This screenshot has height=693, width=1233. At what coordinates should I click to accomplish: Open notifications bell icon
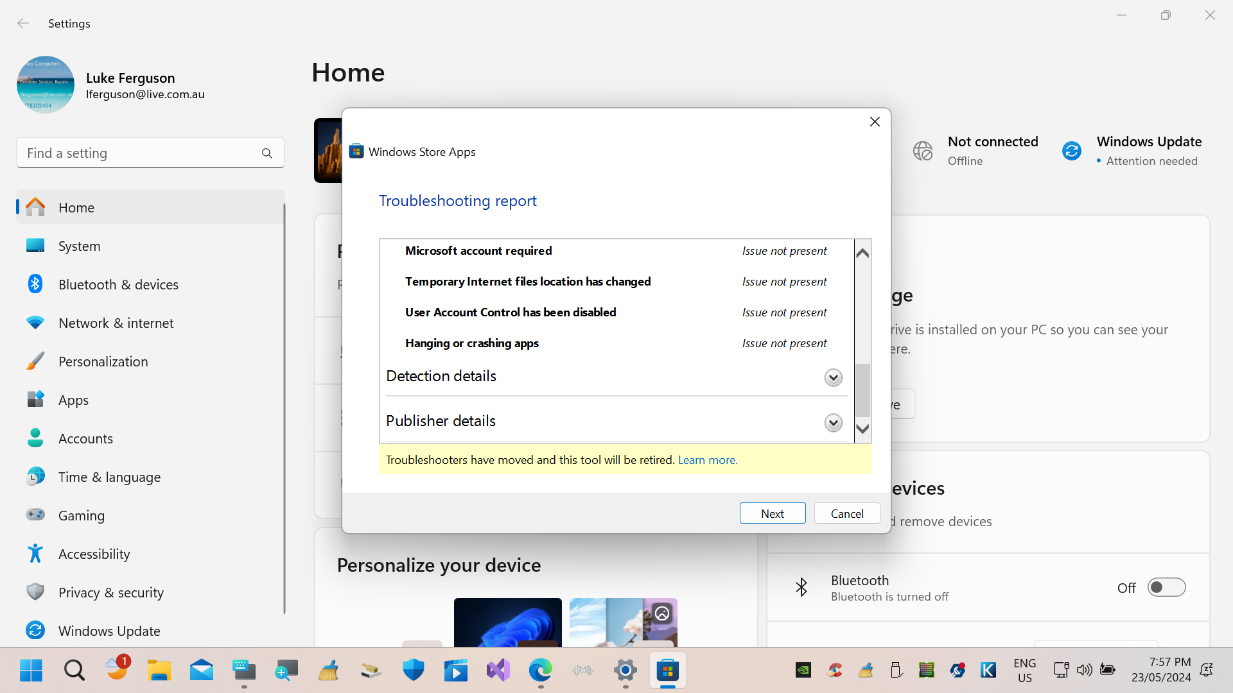[x=1206, y=671]
